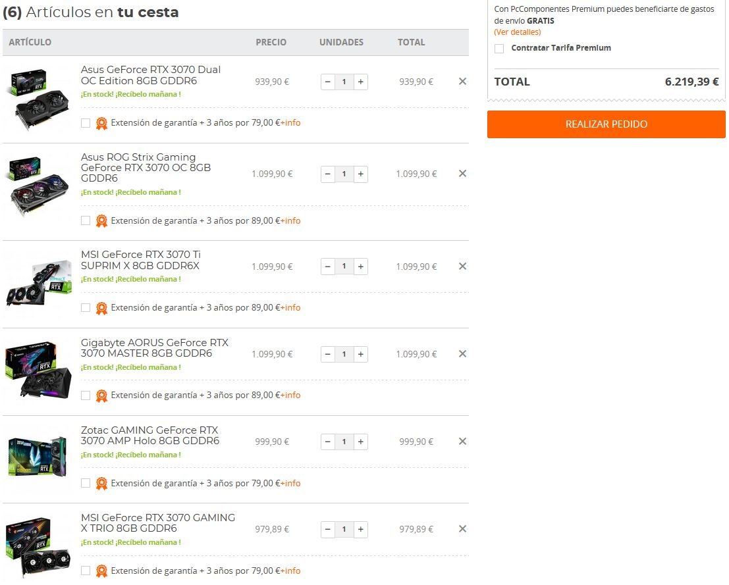Click the Zotac AMP Holo product image
This screenshot has height=585, width=729.
click(38, 457)
